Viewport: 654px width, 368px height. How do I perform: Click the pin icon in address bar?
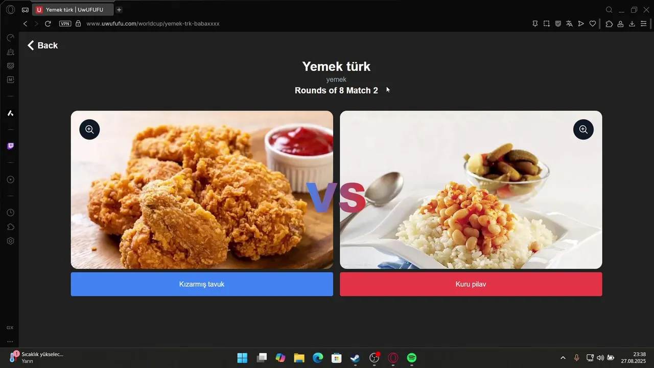pyautogui.click(x=535, y=24)
